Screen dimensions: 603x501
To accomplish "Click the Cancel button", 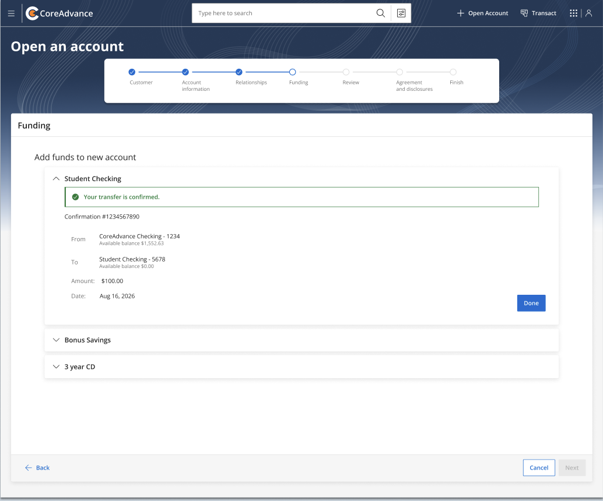I will pos(539,468).
